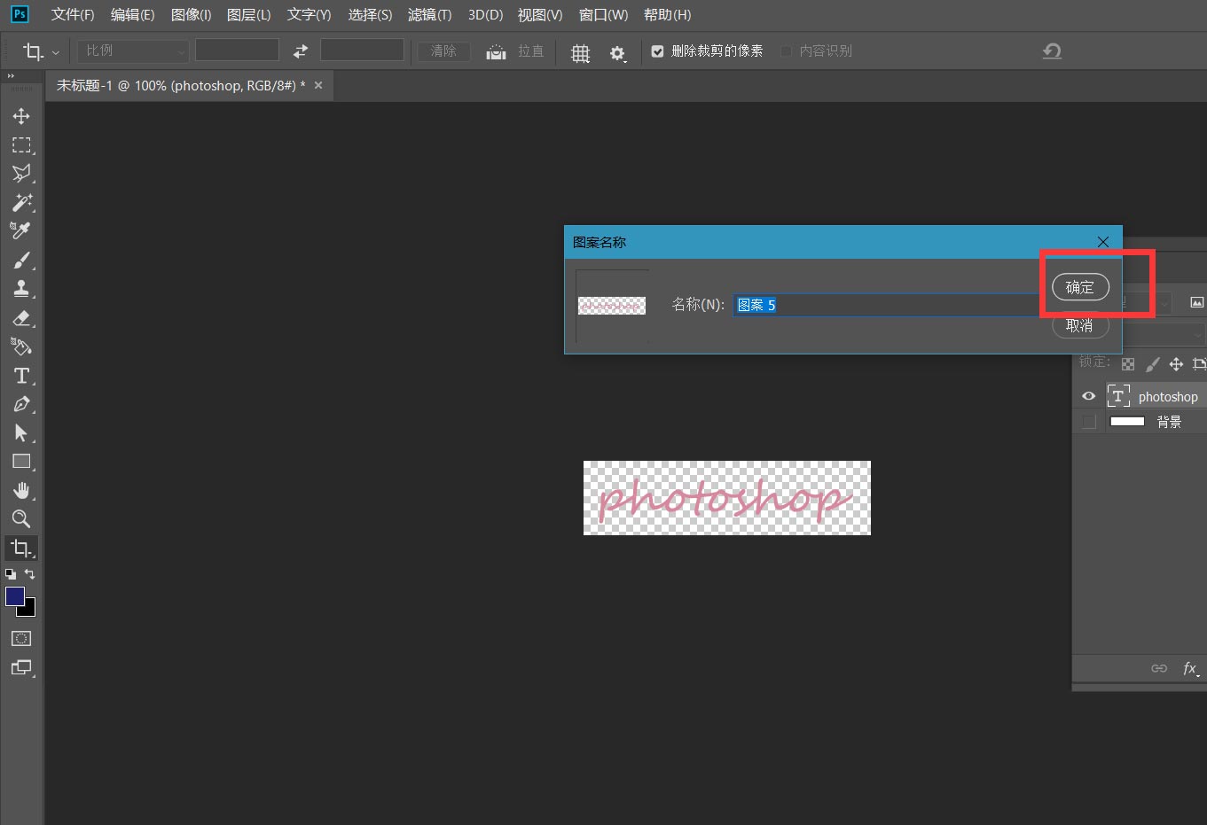Expand the collapsed toolbox double-arrow

pyautogui.click(x=12, y=76)
